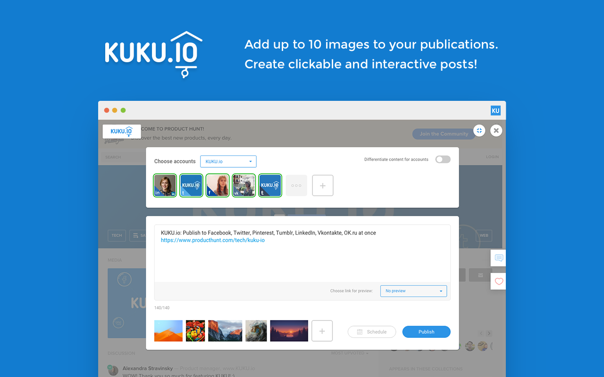Image resolution: width=604 pixels, height=377 pixels.
Task: Click the Schedule button
Action: click(372, 332)
